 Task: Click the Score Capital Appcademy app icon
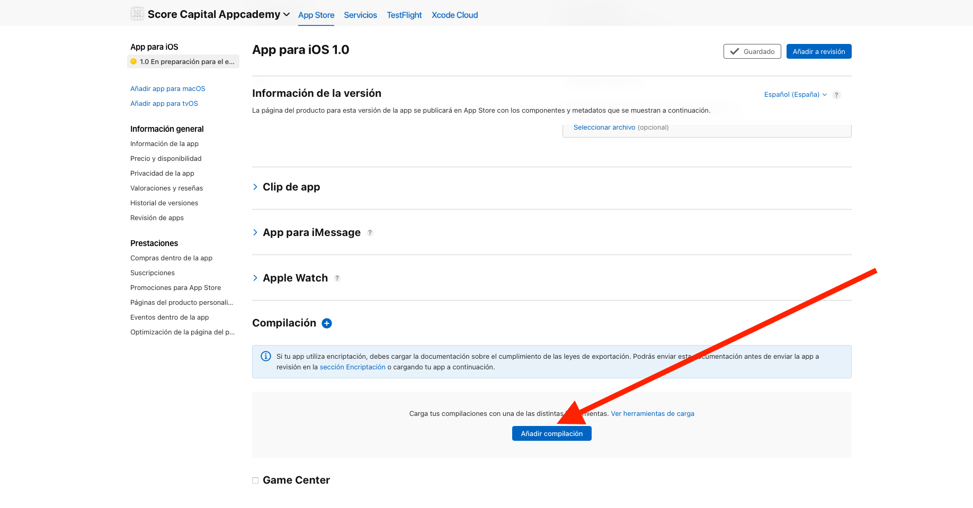tap(137, 14)
